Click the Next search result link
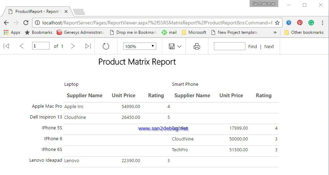Image resolution: width=329 pixels, height=175 pixels. (269, 46)
